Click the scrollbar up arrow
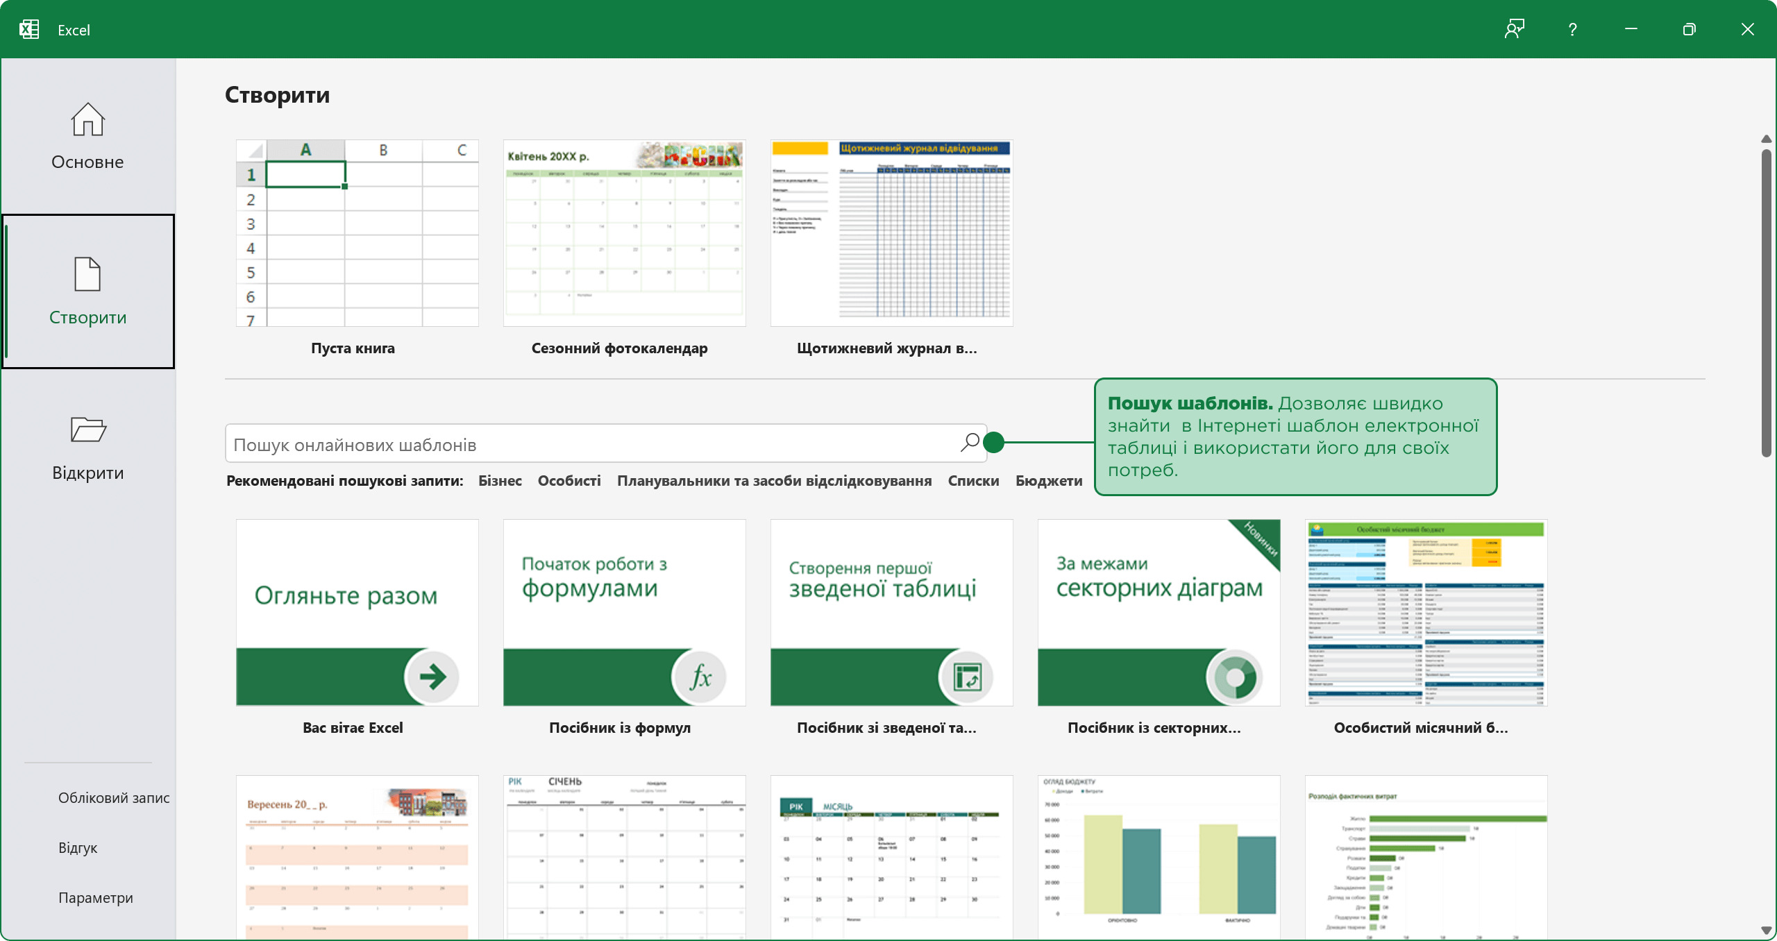This screenshot has width=1777, height=941. (1766, 139)
